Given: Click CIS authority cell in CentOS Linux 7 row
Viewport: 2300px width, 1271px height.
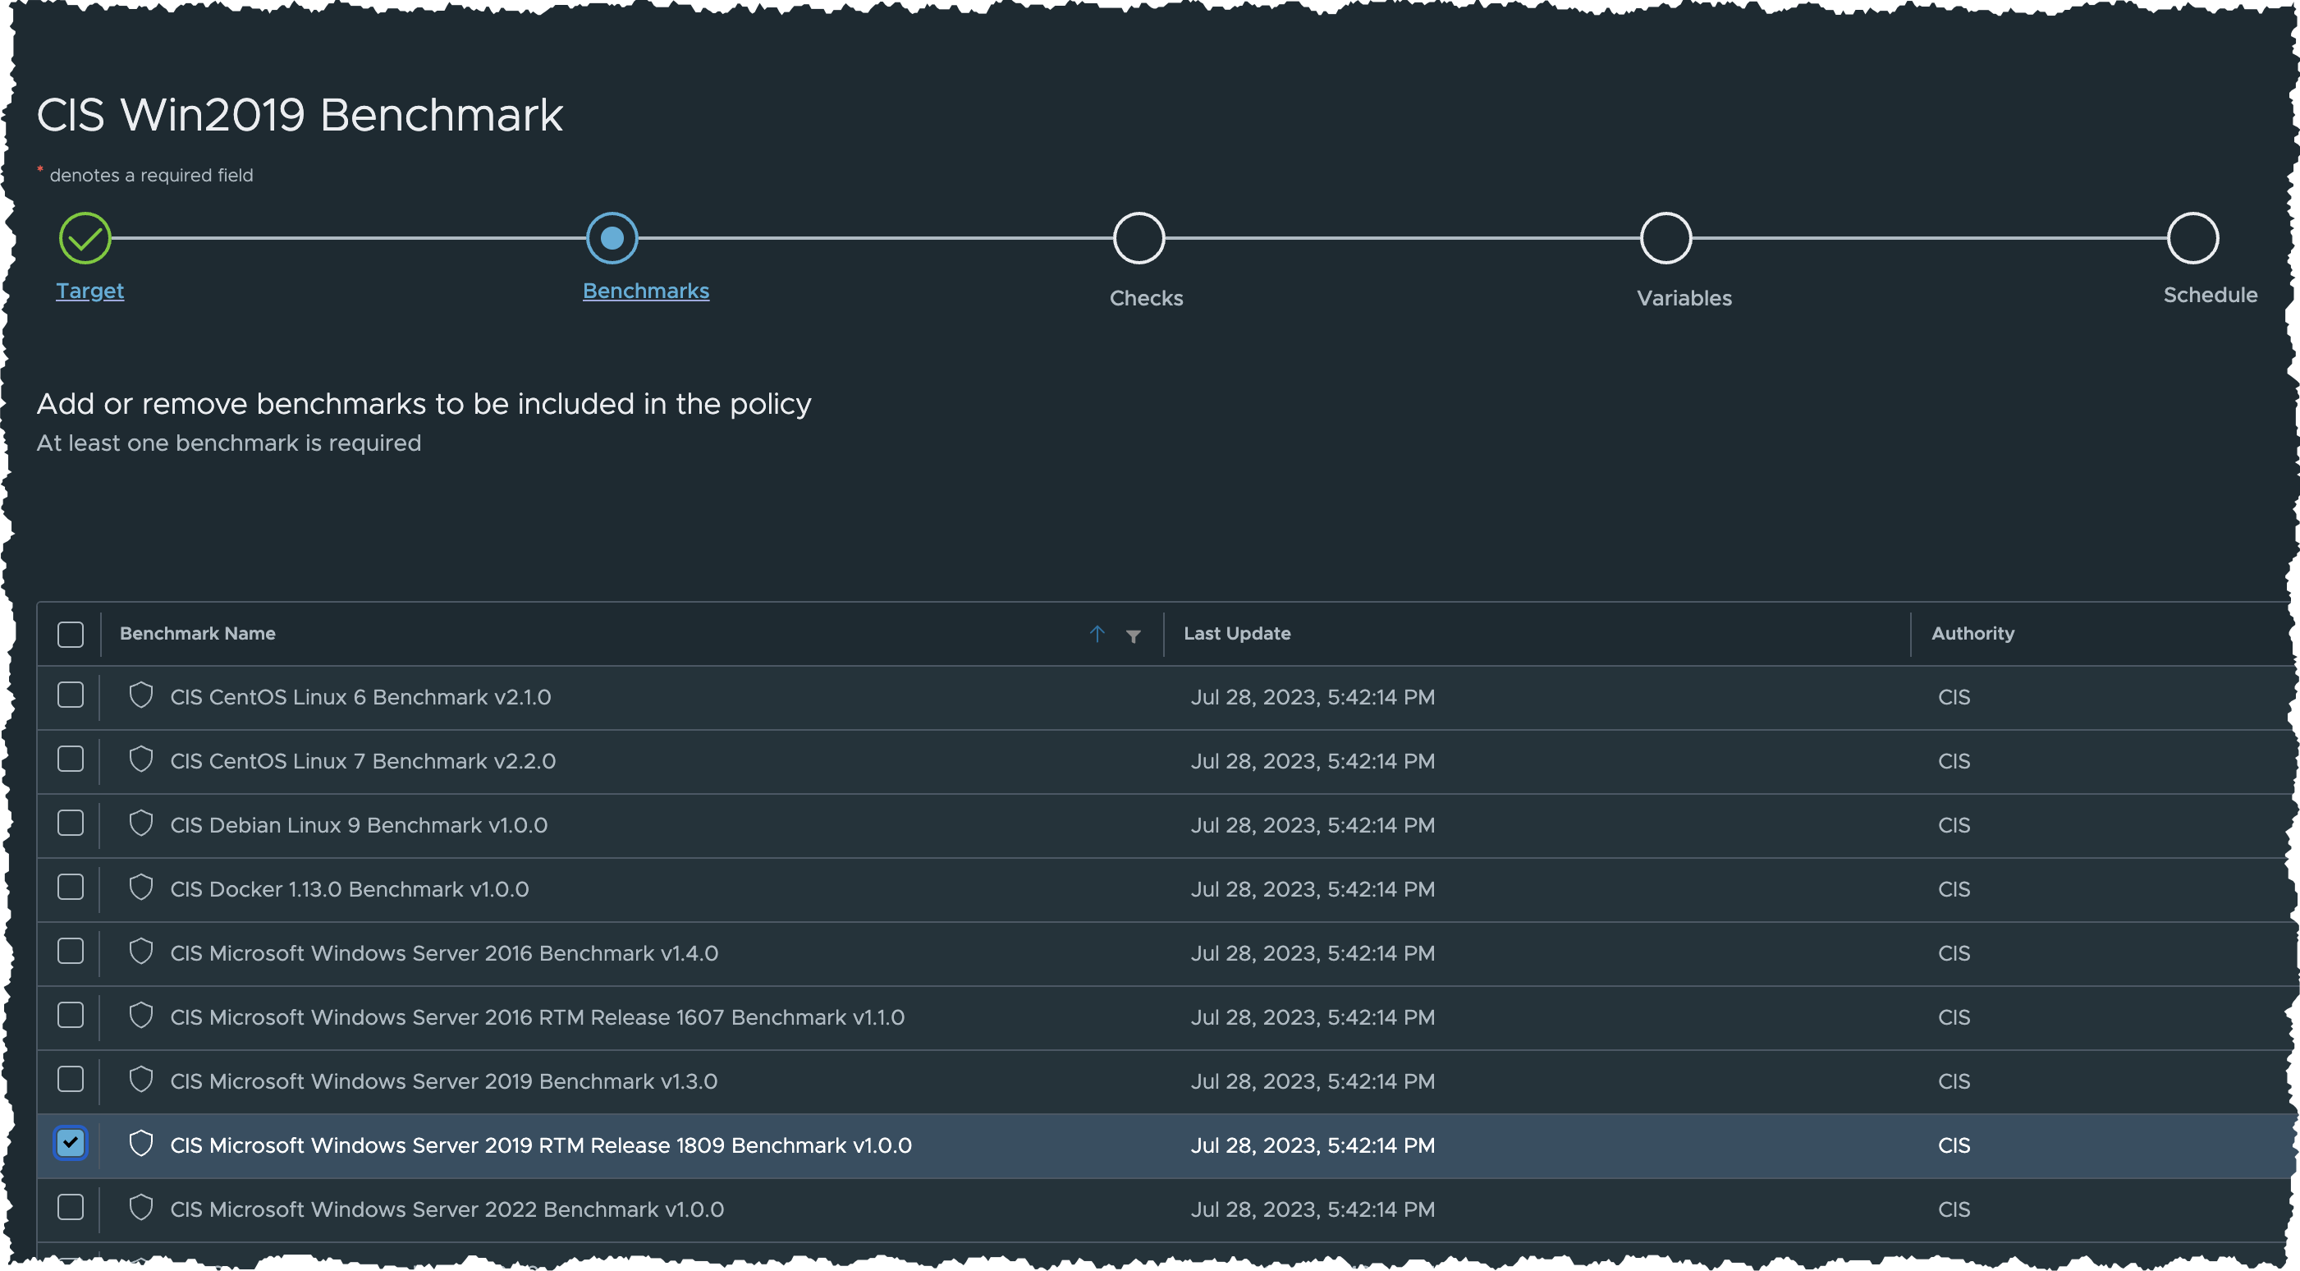Looking at the screenshot, I should (1954, 762).
